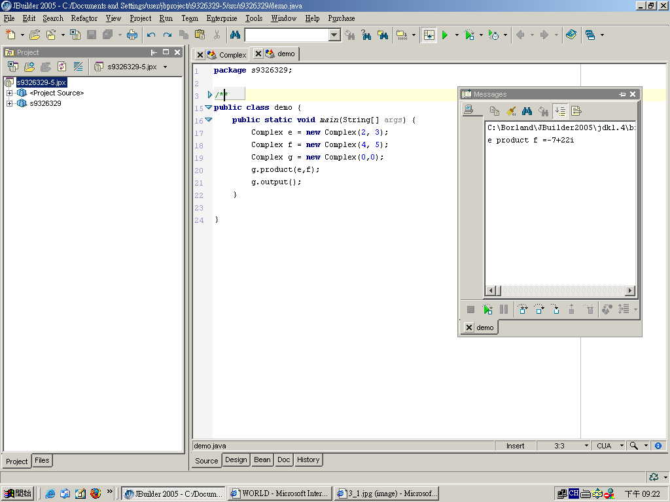The height and width of the screenshot is (502, 670).
Task: Toggle the Messages pane toolbar icon
Action: (429, 35)
